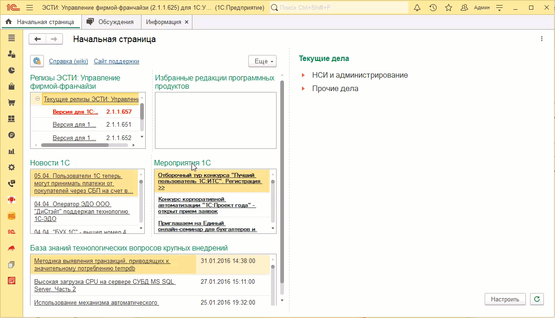555x318 pixels.
Task: Open the ruble coin sidebar section
Action: click(12, 135)
